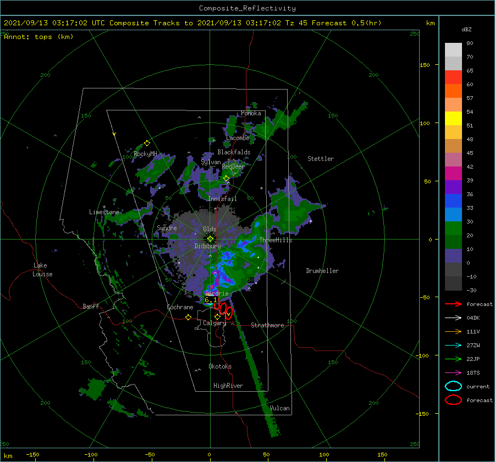Image resolution: width=495 pixels, height=462 pixels.
Task: Click the -30 value on dBZ scale
Action: 471,290
